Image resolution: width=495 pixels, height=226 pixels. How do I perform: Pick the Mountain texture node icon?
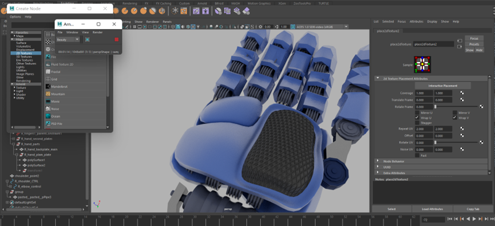pos(48,94)
